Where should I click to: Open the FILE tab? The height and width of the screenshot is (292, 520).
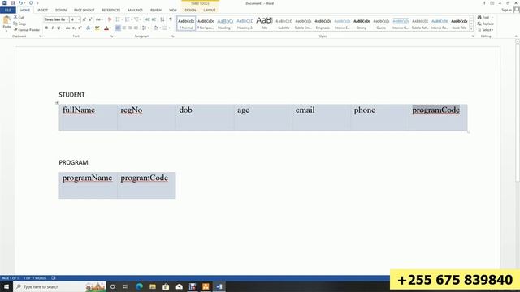[x=8, y=11]
